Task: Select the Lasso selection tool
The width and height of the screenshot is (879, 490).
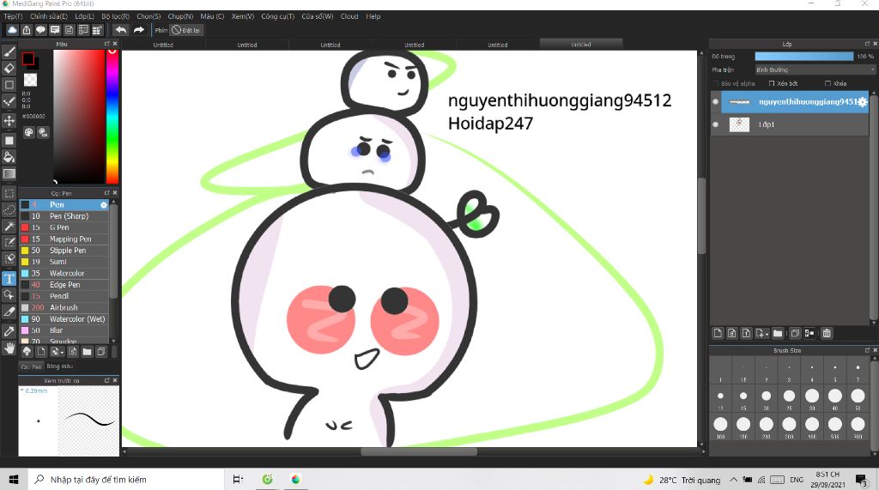Action: click(9, 209)
